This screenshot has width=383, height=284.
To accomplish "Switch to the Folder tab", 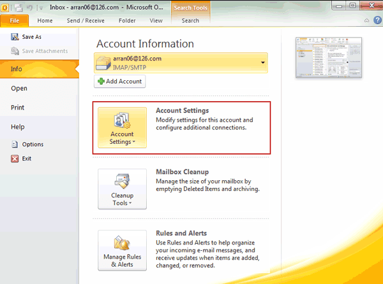I will [x=127, y=21].
